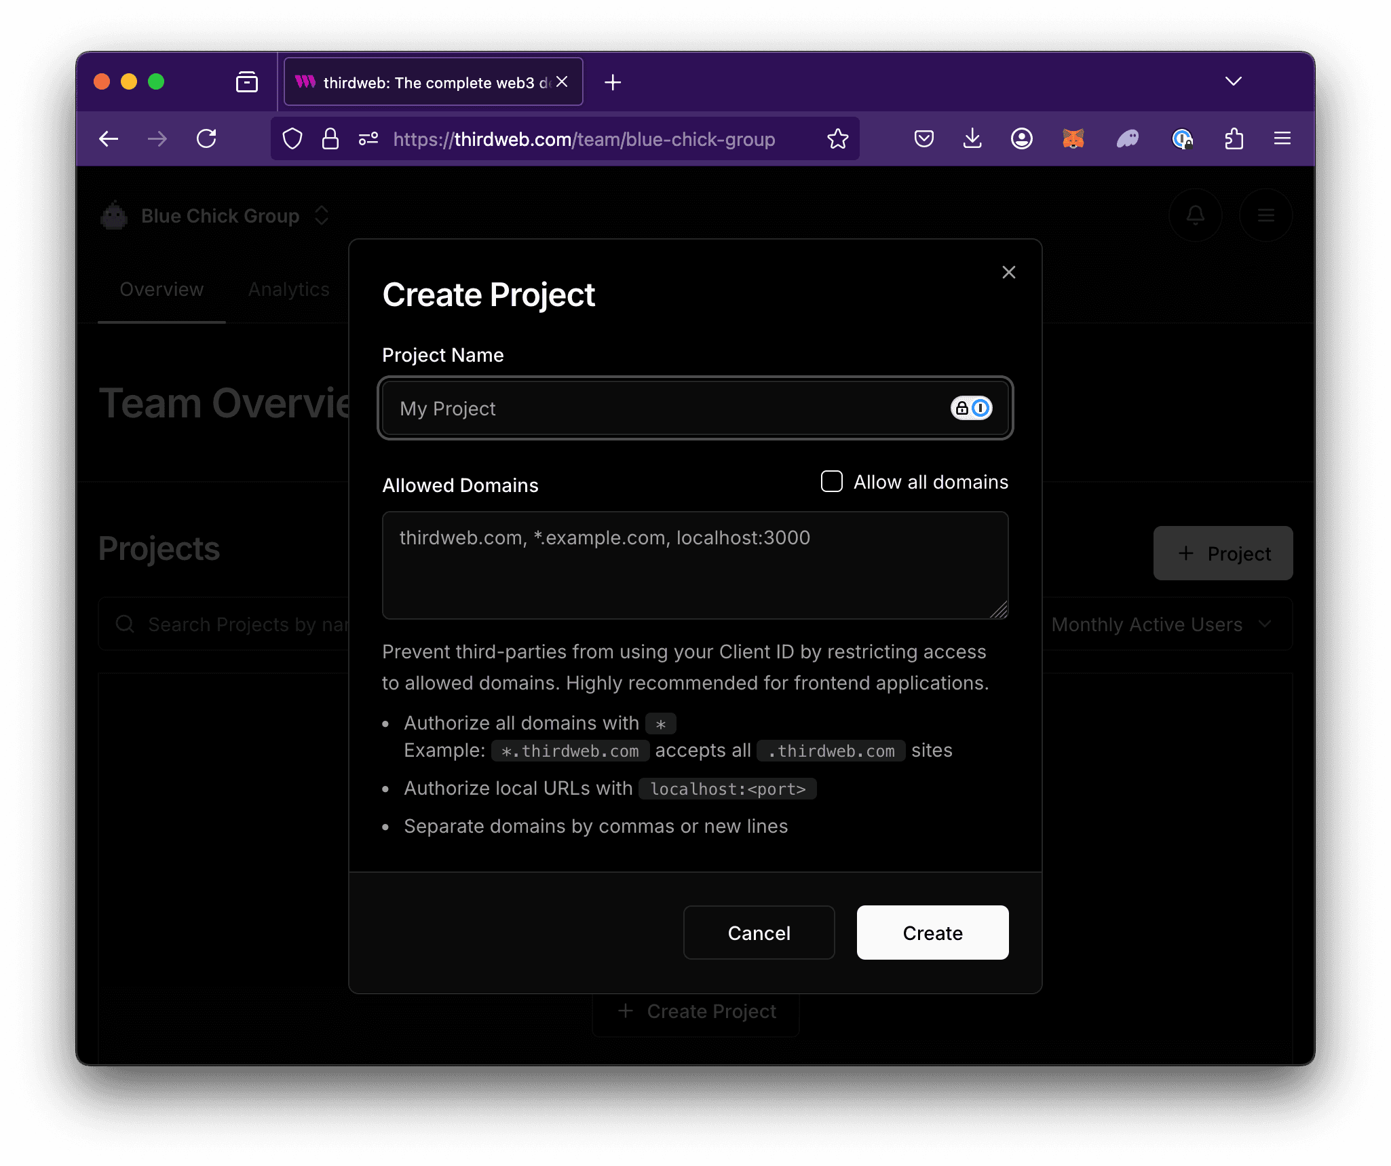Open thirdweb notifications bell
This screenshot has height=1166, width=1391.
click(1195, 215)
